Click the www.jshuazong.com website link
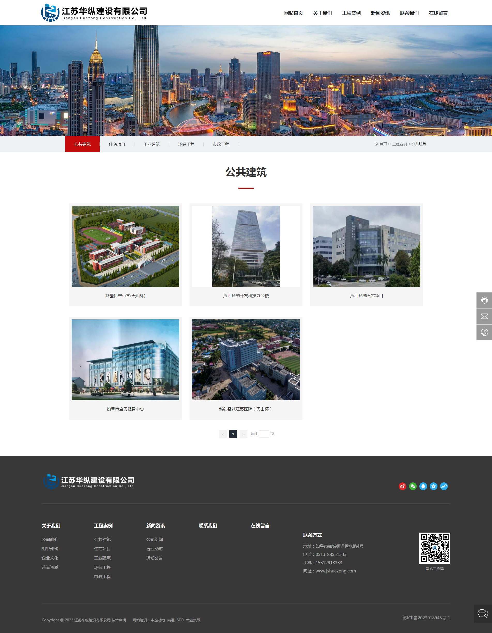This screenshot has width=492, height=633. tap(336, 571)
